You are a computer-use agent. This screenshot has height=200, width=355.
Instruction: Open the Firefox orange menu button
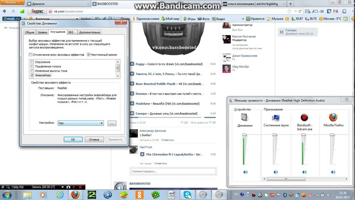[12, 2]
